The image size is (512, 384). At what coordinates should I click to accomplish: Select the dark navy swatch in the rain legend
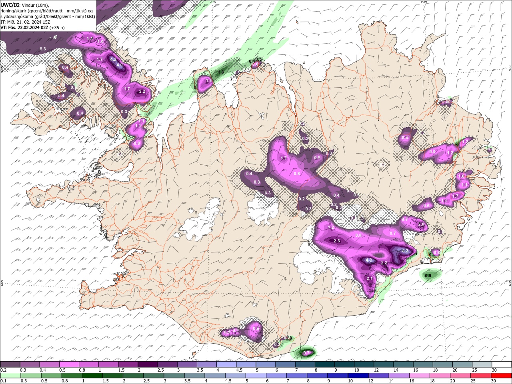pos(358,376)
